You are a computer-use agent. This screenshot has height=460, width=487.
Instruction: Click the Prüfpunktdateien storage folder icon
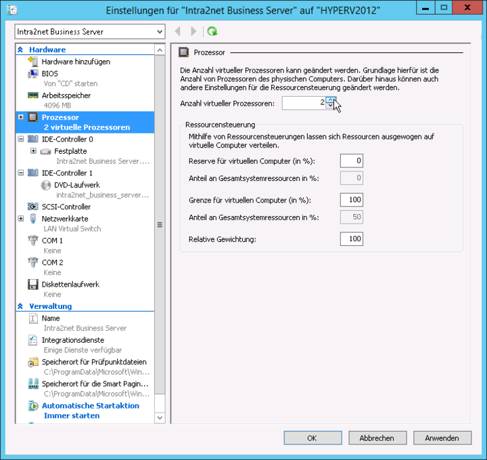pyautogui.click(x=33, y=362)
